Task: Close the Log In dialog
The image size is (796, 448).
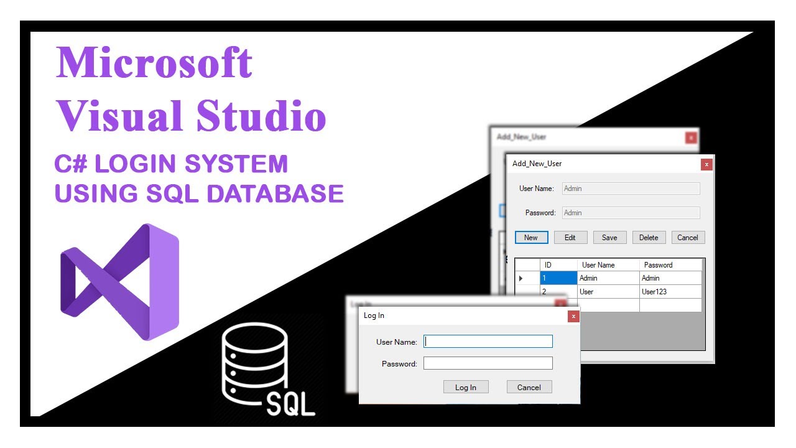Action: point(573,316)
